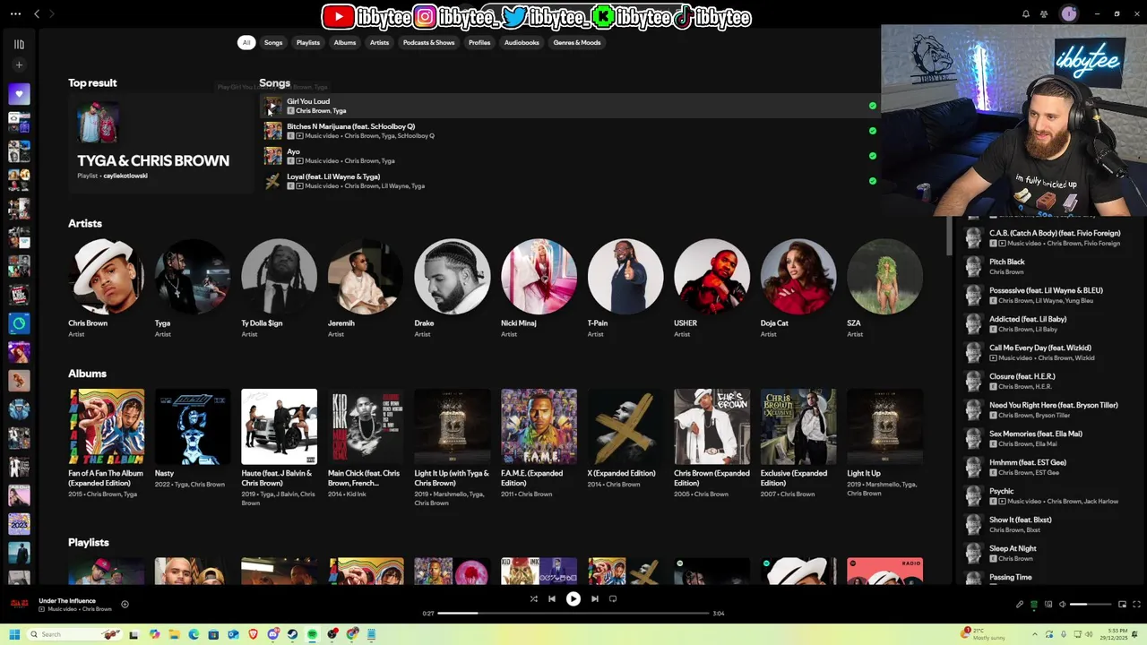Open the Playlists section heading
Screen dimensions: 1147x645
[x=89, y=542]
